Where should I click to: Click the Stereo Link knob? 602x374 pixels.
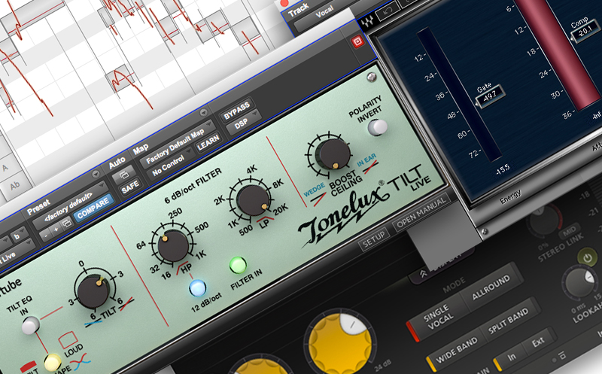[x=544, y=220]
